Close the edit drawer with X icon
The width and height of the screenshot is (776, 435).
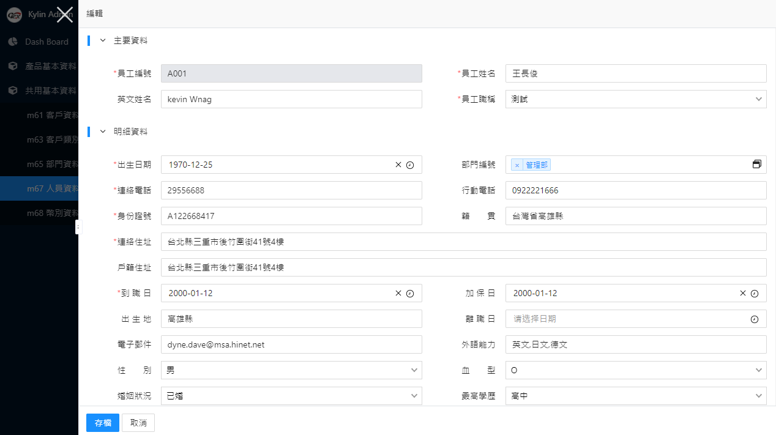pos(65,15)
